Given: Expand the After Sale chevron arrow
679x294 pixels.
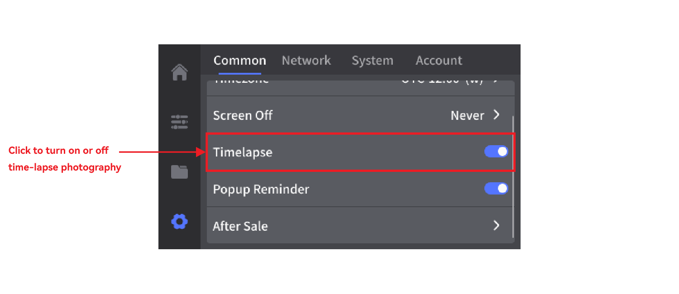Looking at the screenshot, I should tap(497, 225).
